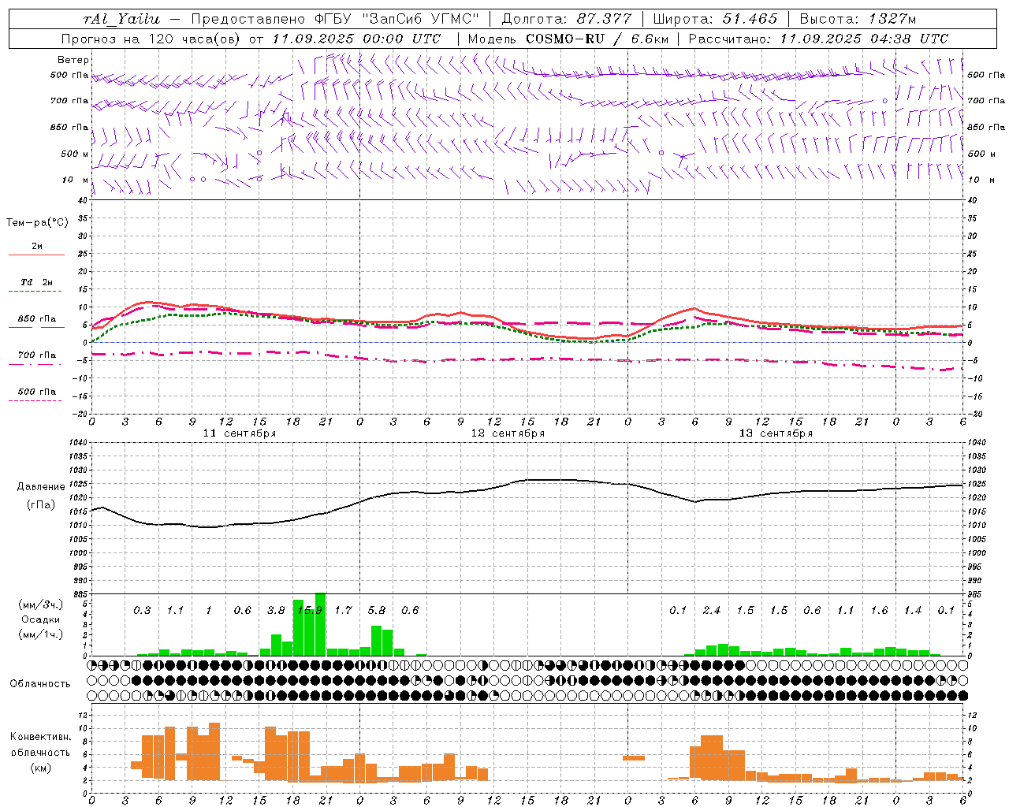Click the 1.4 precipitation value
Image resolution: width=1009 pixels, height=807 pixels.
click(x=913, y=610)
